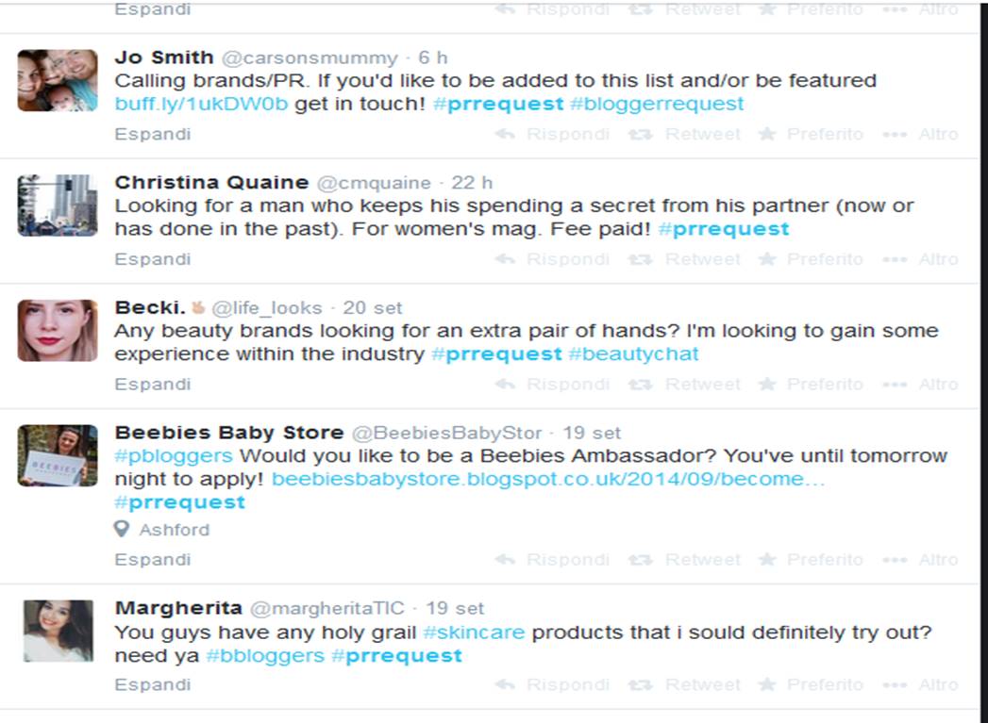
Task: Click the Ashford location pin icon
Action: (122, 529)
